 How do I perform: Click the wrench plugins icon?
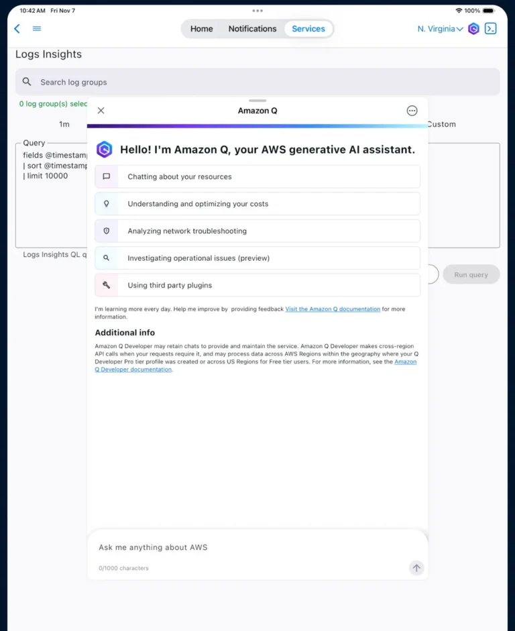[x=106, y=285]
